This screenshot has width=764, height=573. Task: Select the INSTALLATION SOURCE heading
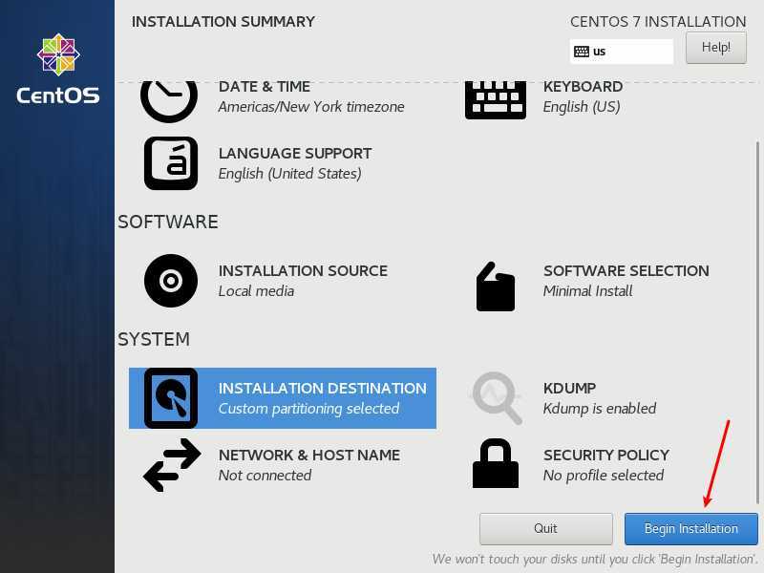303,271
